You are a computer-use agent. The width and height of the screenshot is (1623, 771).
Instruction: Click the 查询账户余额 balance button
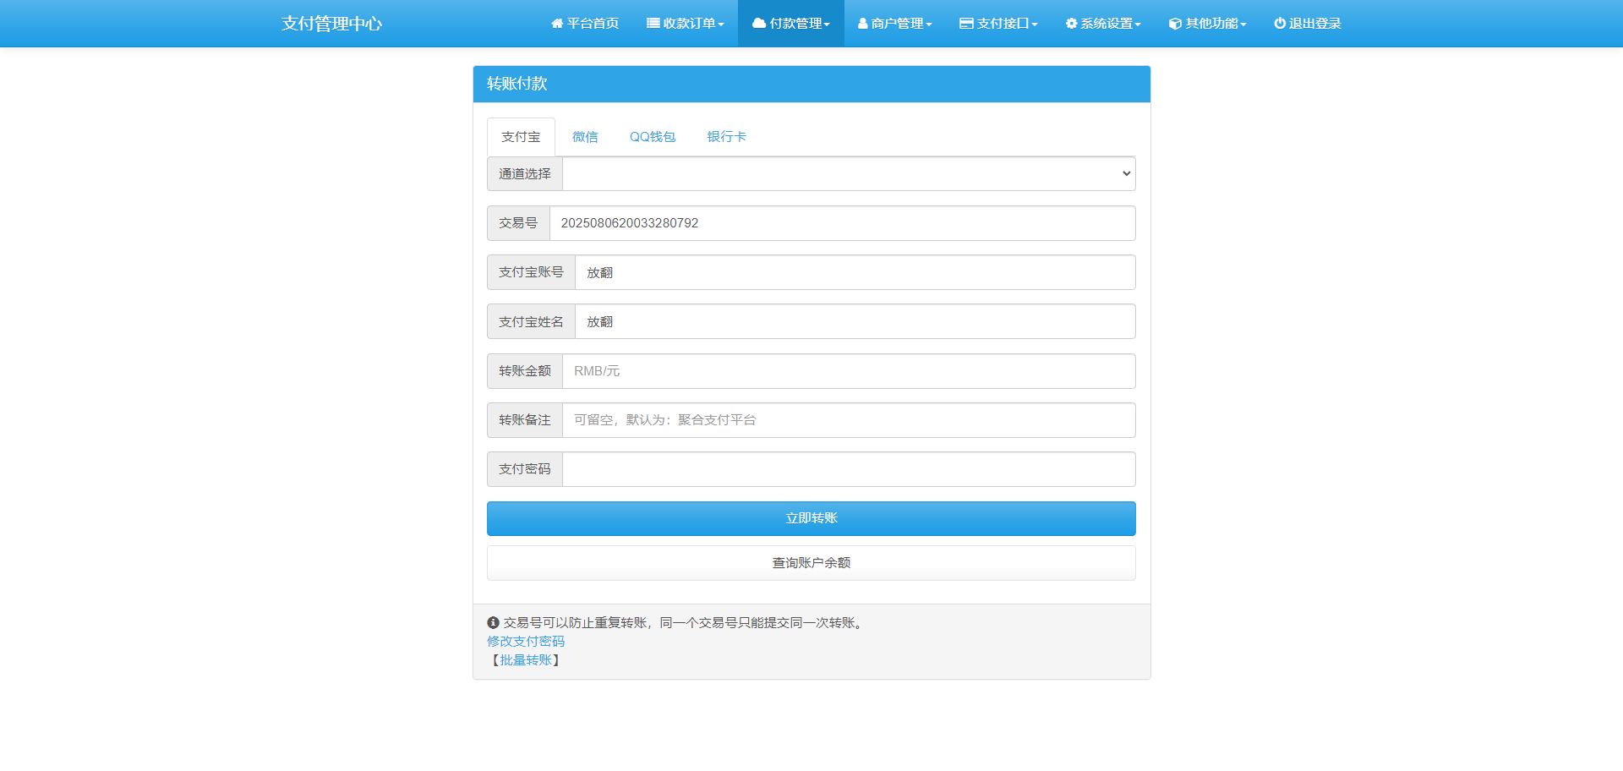[811, 562]
